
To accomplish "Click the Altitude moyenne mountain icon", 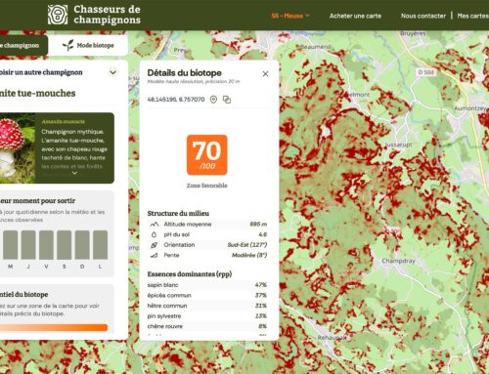I will point(155,225).
